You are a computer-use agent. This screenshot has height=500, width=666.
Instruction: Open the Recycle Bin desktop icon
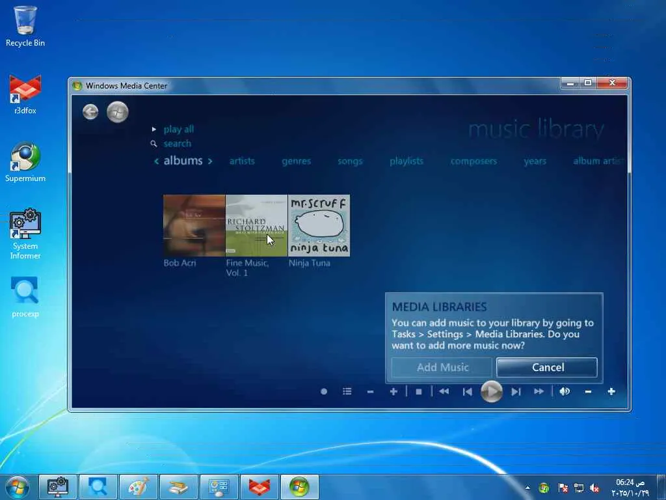[25, 26]
